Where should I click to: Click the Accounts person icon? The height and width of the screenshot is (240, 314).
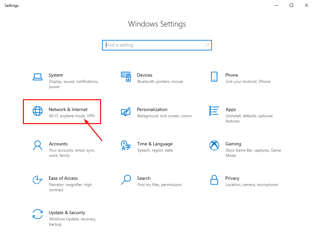37,145
